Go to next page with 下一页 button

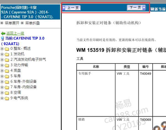coord(136,7)
